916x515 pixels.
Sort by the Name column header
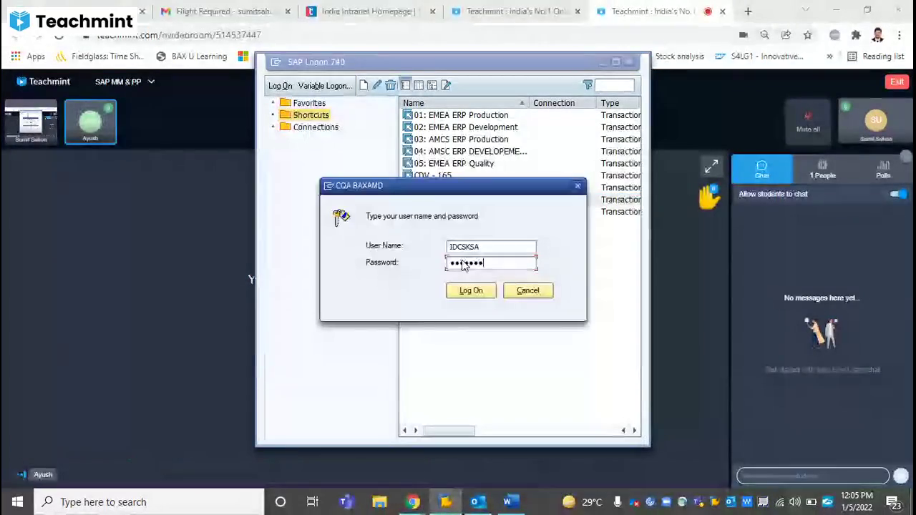coord(464,103)
